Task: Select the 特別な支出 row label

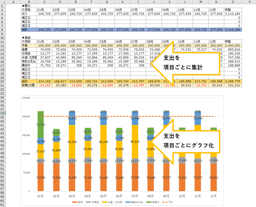Action: [29, 62]
